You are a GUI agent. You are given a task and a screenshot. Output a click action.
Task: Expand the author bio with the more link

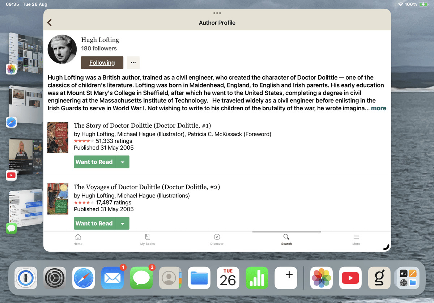point(379,108)
